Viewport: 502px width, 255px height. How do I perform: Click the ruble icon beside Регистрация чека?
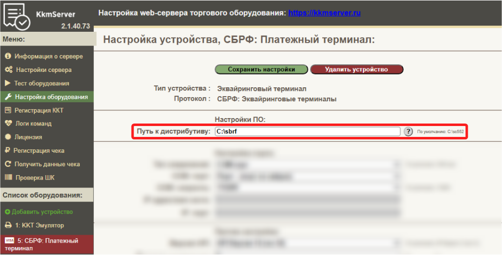pos(7,150)
